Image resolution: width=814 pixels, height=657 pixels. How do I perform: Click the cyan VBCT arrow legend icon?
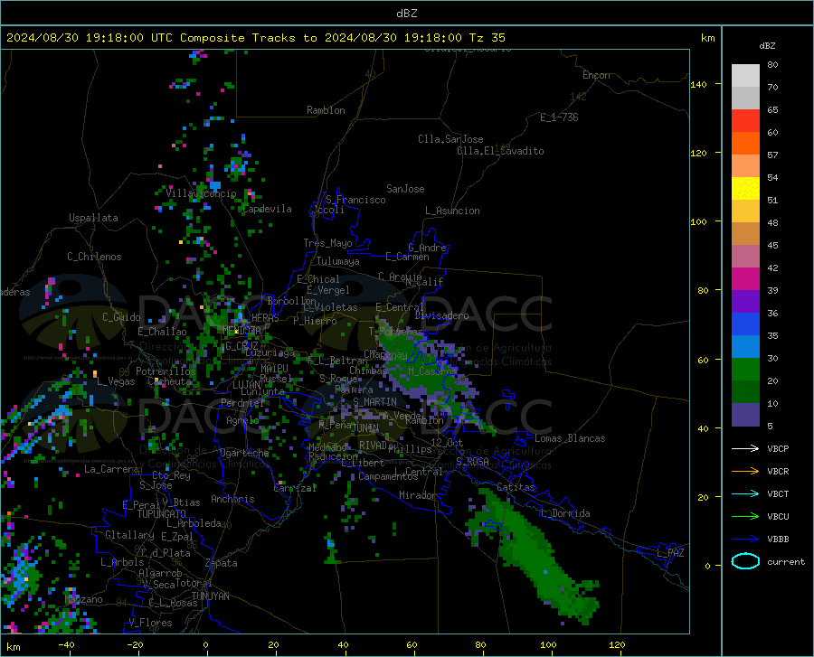[745, 493]
